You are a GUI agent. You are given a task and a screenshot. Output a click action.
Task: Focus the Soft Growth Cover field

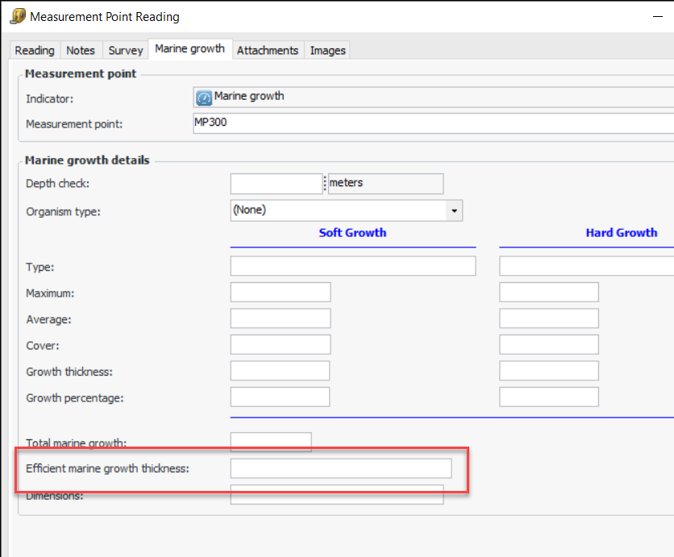click(280, 344)
